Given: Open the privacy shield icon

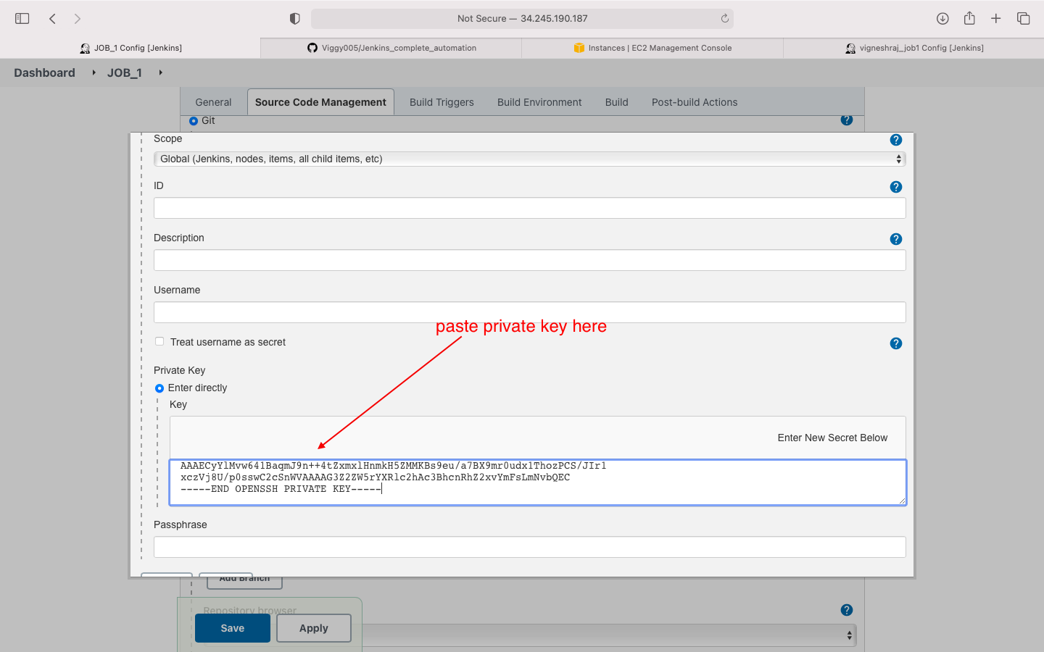Looking at the screenshot, I should (294, 19).
